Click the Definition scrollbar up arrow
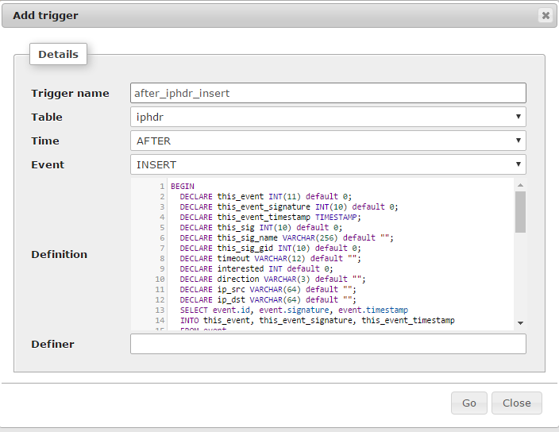The width and height of the screenshot is (559, 432). click(x=520, y=185)
